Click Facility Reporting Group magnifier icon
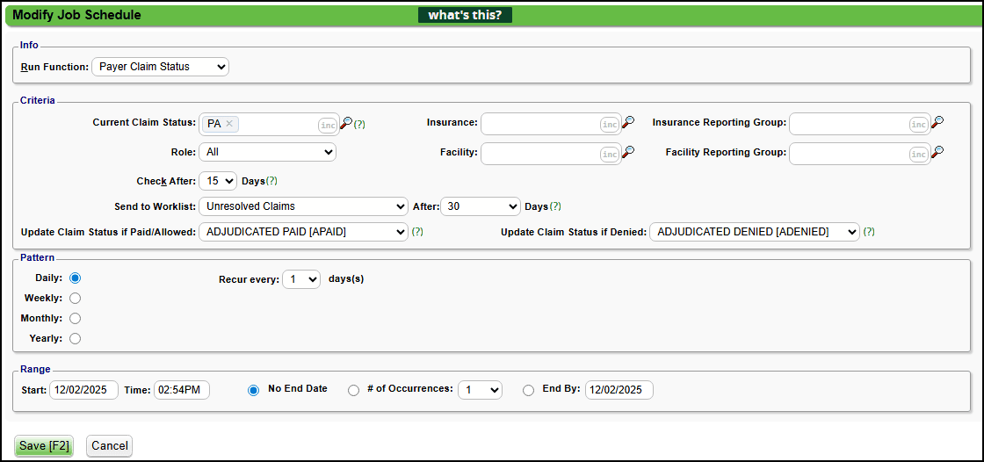 (x=937, y=153)
